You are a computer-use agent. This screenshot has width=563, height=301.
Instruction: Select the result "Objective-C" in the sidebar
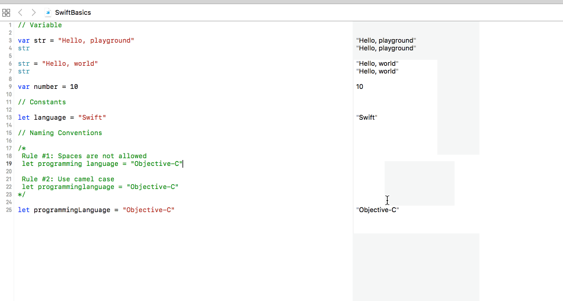(378, 210)
